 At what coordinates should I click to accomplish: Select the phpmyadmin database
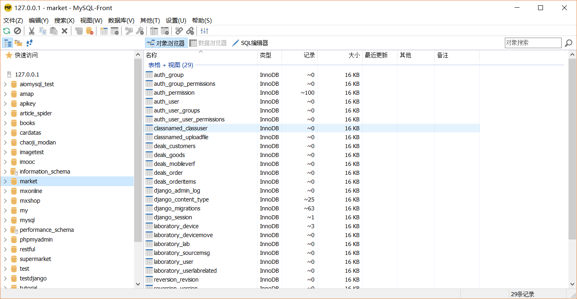pyautogui.click(x=36, y=240)
